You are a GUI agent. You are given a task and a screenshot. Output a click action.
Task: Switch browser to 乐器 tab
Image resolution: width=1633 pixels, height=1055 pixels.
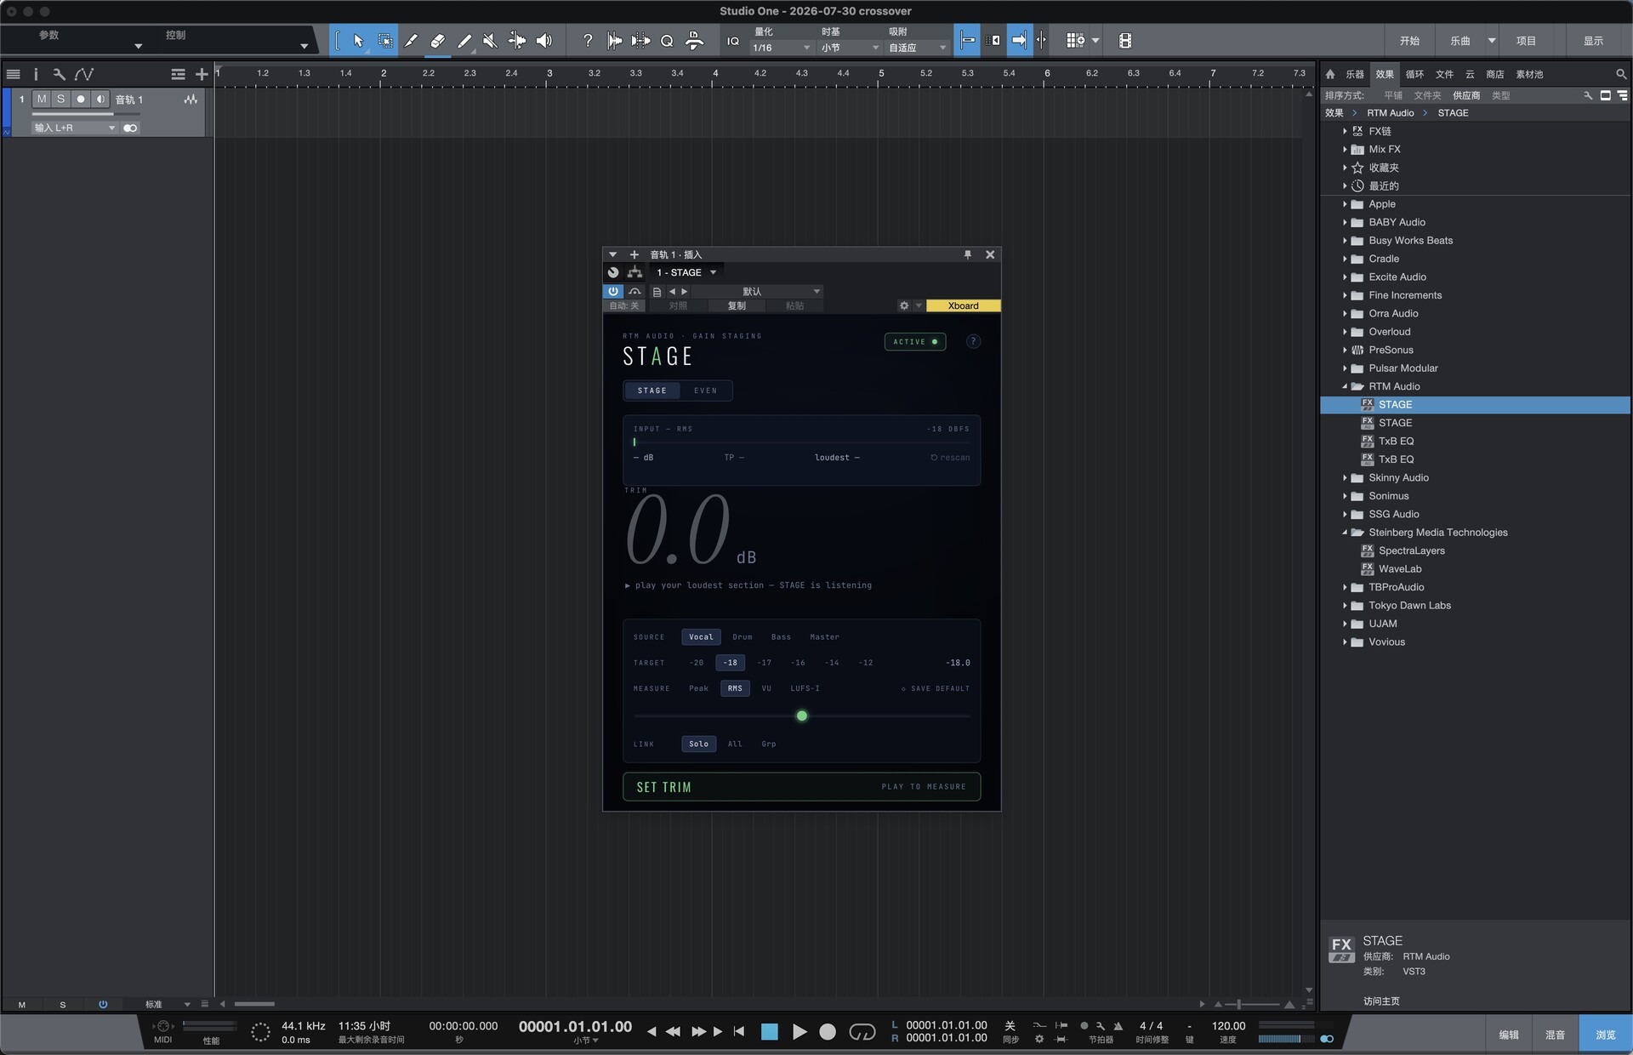pos(1354,74)
